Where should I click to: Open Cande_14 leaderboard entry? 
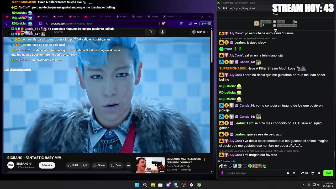tap(263, 23)
